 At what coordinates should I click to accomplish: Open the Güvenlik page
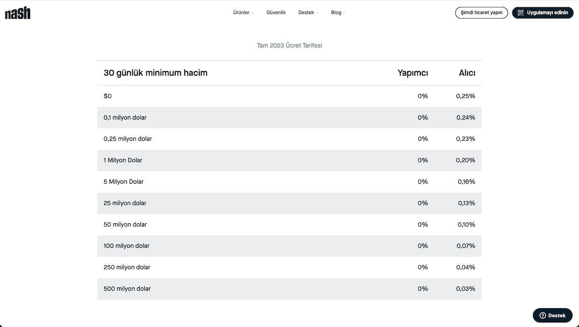point(276,13)
